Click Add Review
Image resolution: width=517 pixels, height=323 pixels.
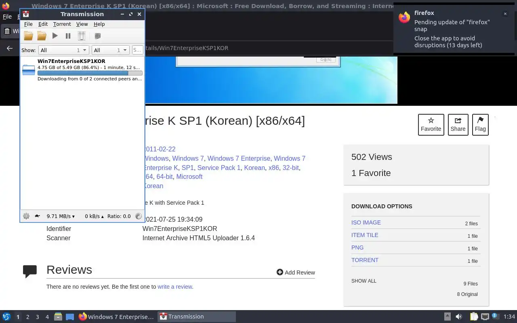[x=296, y=273]
